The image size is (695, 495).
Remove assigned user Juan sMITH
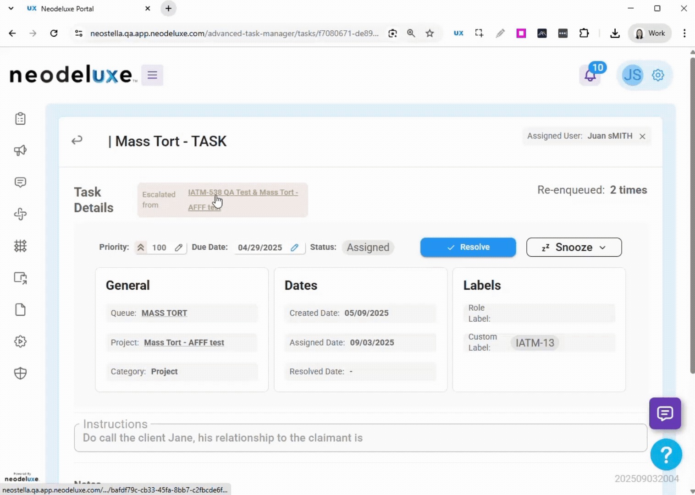pos(642,136)
